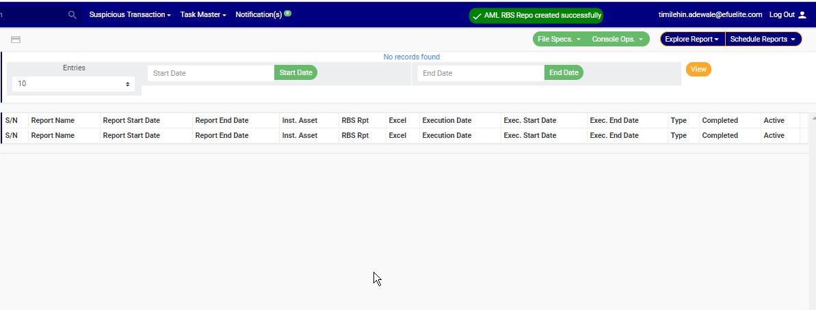
Task: Click the search magnifier icon
Action: point(73,15)
